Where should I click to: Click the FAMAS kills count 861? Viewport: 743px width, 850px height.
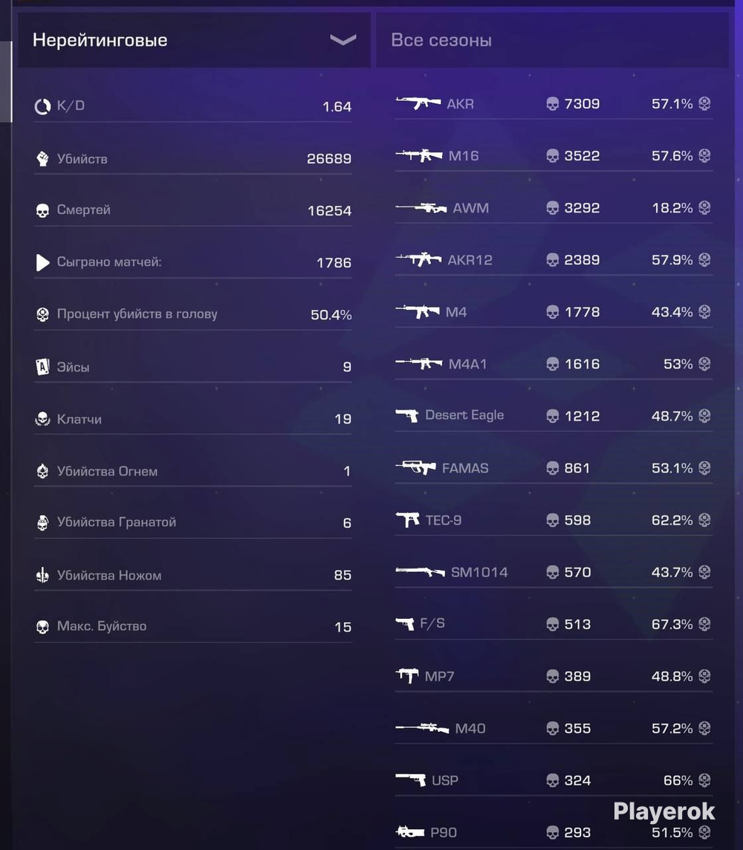coord(577,468)
